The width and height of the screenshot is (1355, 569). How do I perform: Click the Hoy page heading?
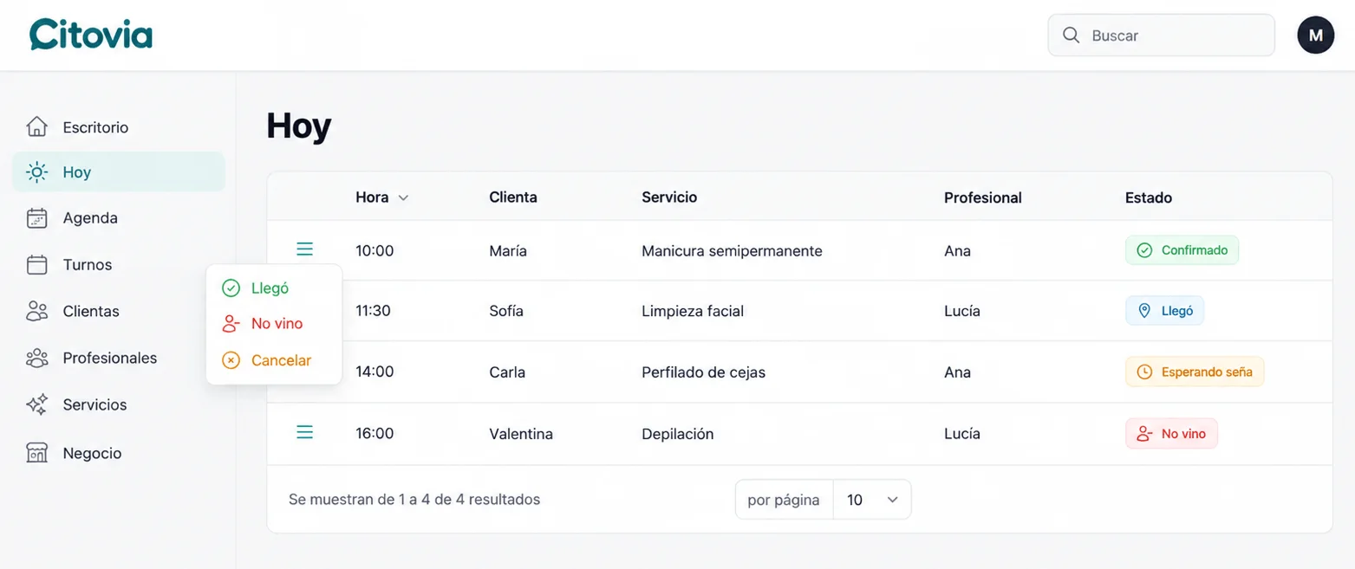299,126
